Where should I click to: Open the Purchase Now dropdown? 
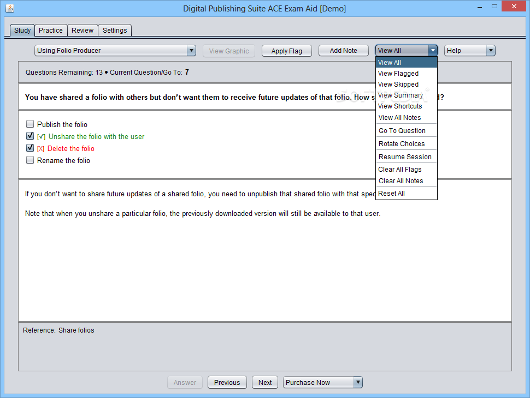[x=323, y=383]
